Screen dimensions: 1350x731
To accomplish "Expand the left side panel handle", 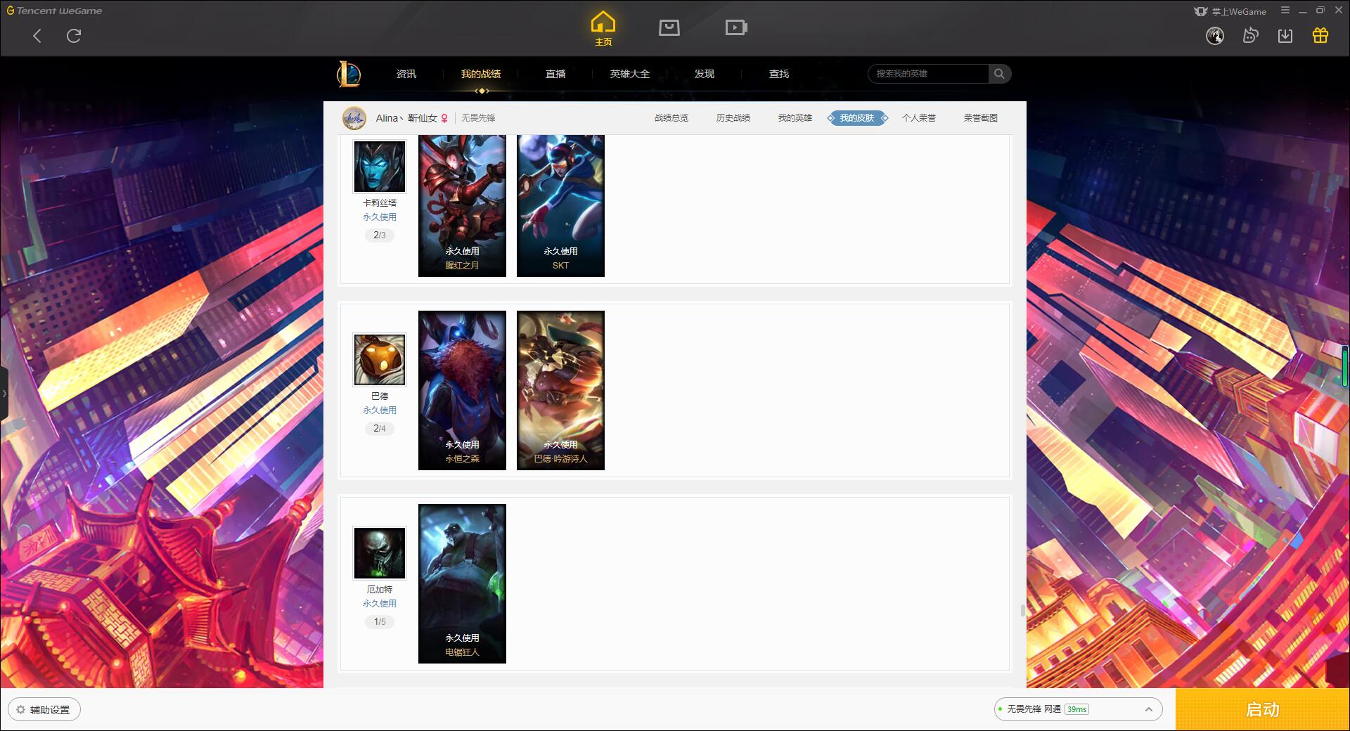I will pos(4,394).
